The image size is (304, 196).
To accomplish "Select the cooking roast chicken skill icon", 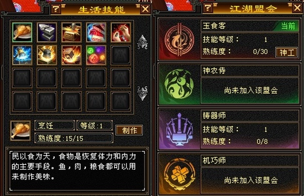I will [x=22, y=32].
